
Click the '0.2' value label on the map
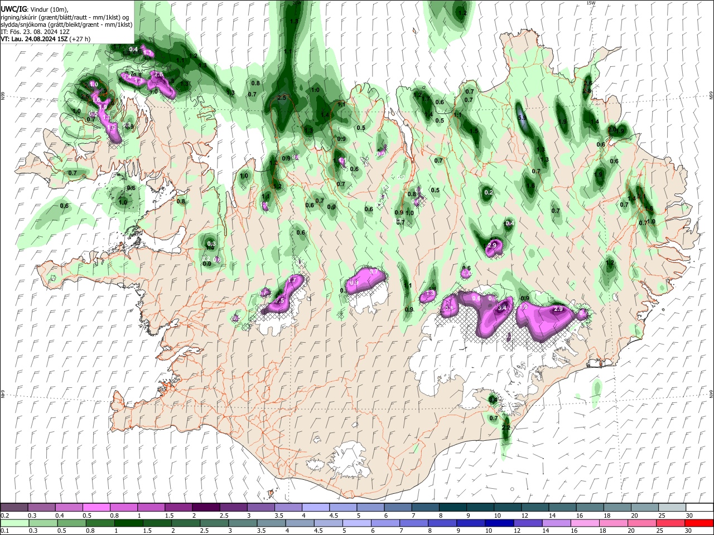(x=489, y=192)
